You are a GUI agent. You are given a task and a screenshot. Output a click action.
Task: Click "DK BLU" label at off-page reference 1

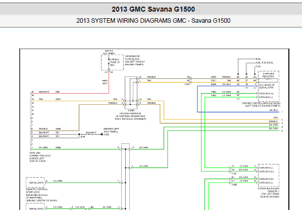pyautogui.click(x=274, y=110)
